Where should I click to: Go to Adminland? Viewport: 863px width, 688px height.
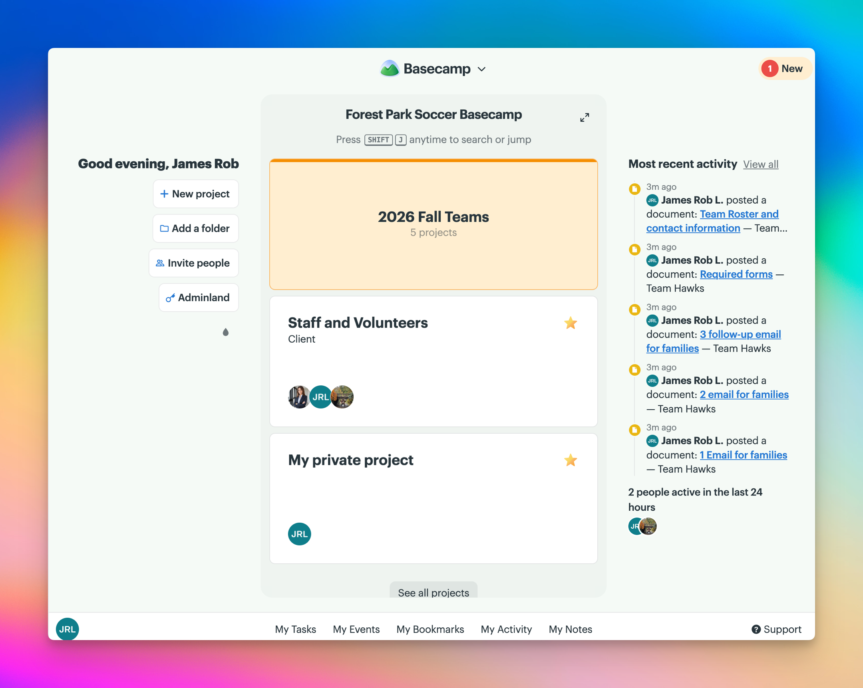(x=199, y=297)
